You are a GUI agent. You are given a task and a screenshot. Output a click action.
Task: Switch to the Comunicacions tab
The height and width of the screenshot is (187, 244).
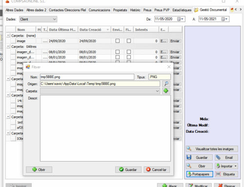pyautogui.click(x=99, y=10)
